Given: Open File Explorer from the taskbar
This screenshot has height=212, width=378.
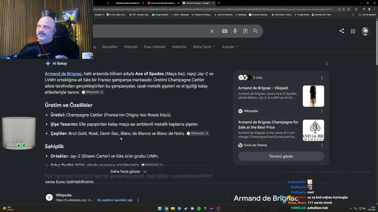Looking at the screenshot, I should (173, 208).
